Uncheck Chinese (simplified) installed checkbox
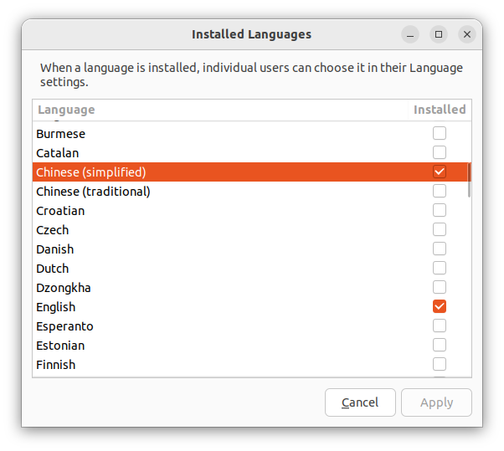Viewport: 504px width, 451px height. (x=440, y=172)
